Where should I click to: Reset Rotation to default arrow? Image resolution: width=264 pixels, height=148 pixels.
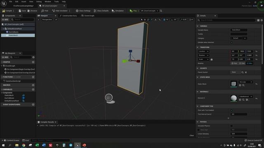tap(256, 55)
